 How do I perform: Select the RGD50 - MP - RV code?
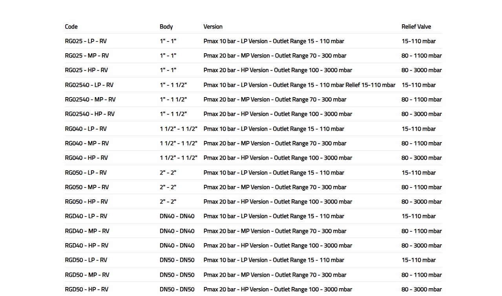87,275
